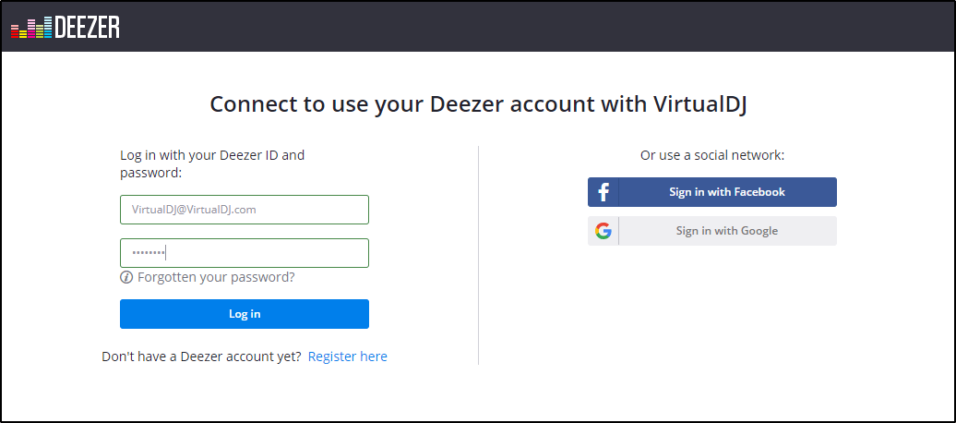The image size is (956, 423).
Task: Click the 'Or use a social network' label
Action: click(712, 155)
